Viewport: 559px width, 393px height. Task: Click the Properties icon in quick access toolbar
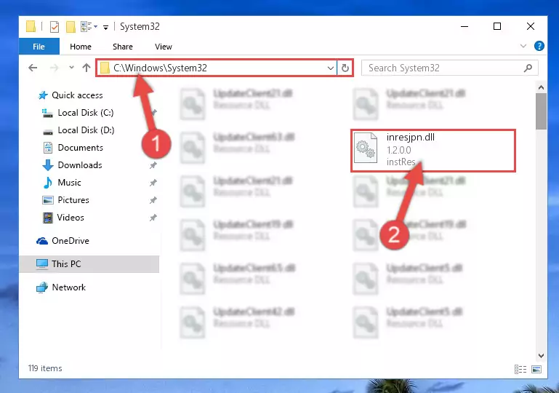click(x=55, y=27)
